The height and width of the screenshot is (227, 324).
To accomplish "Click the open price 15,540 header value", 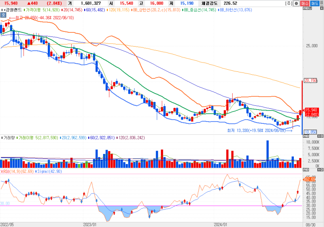I will [x=127, y=3].
